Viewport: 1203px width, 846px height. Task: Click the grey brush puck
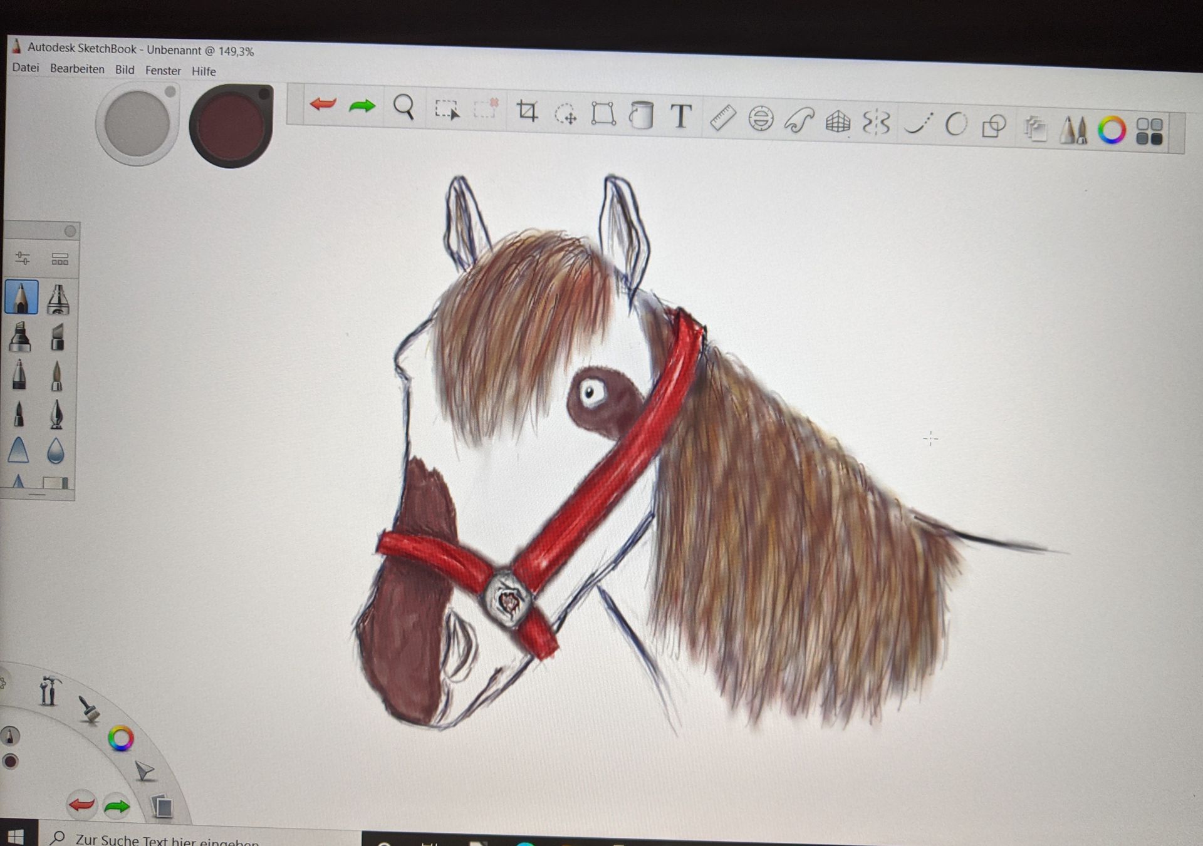[137, 124]
